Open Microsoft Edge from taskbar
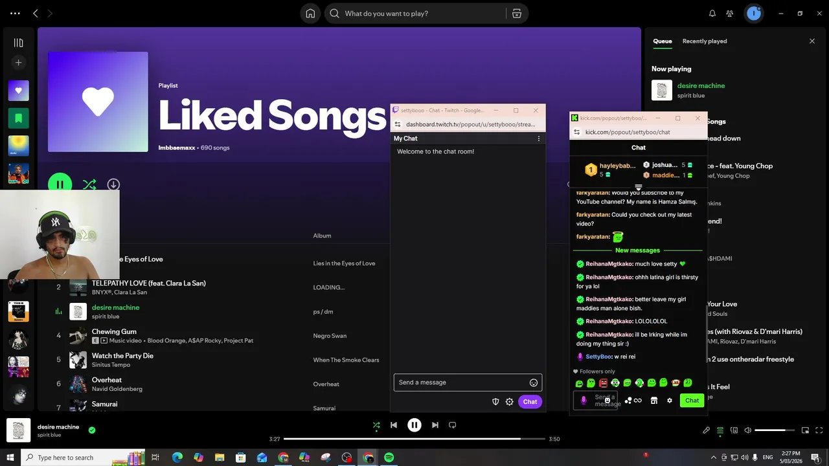 [177, 458]
